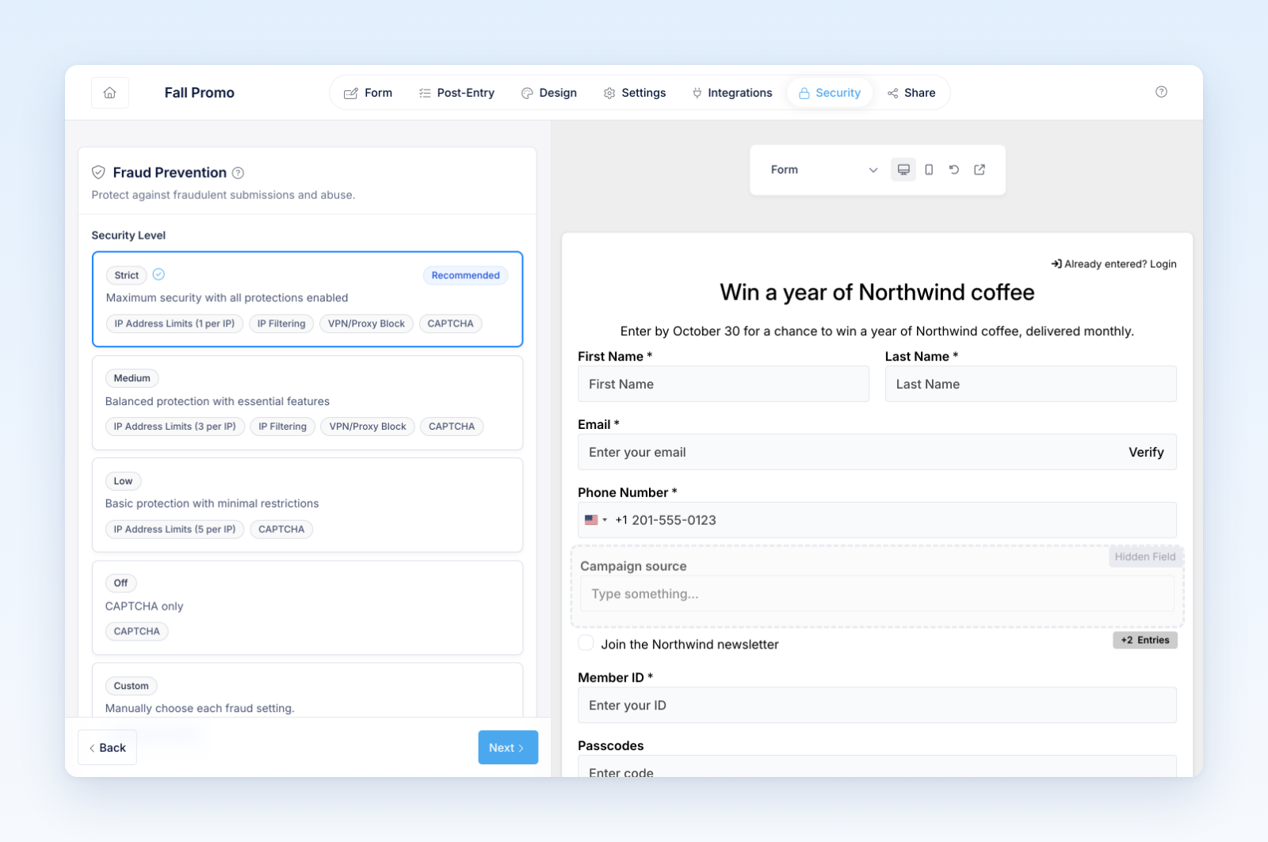
Task: Click the Next button
Action: click(508, 748)
